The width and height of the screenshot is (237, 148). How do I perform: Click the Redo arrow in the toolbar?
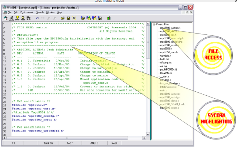coord(42,18)
